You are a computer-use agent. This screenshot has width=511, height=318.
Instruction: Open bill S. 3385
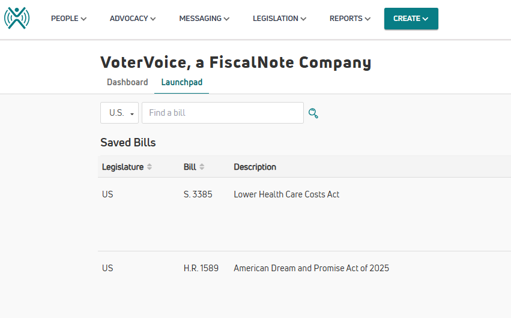click(198, 194)
